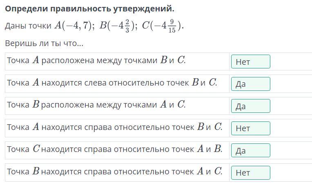Click fraction 9/15 in point C coordinates
Image resolution: width=312 pixels, height=187 pixels.
172,26
